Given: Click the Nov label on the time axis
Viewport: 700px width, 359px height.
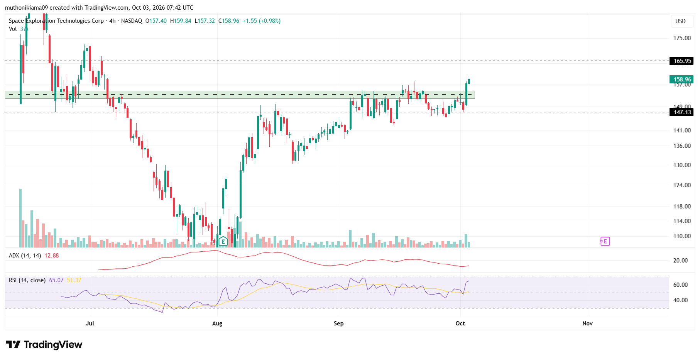Looking at the screenshot, I should pos(587,323).
